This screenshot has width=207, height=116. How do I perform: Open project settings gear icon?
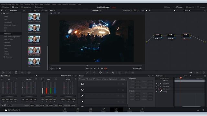203,110
